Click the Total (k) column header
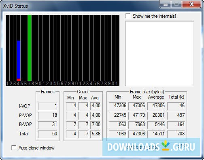 coord(176,97)
